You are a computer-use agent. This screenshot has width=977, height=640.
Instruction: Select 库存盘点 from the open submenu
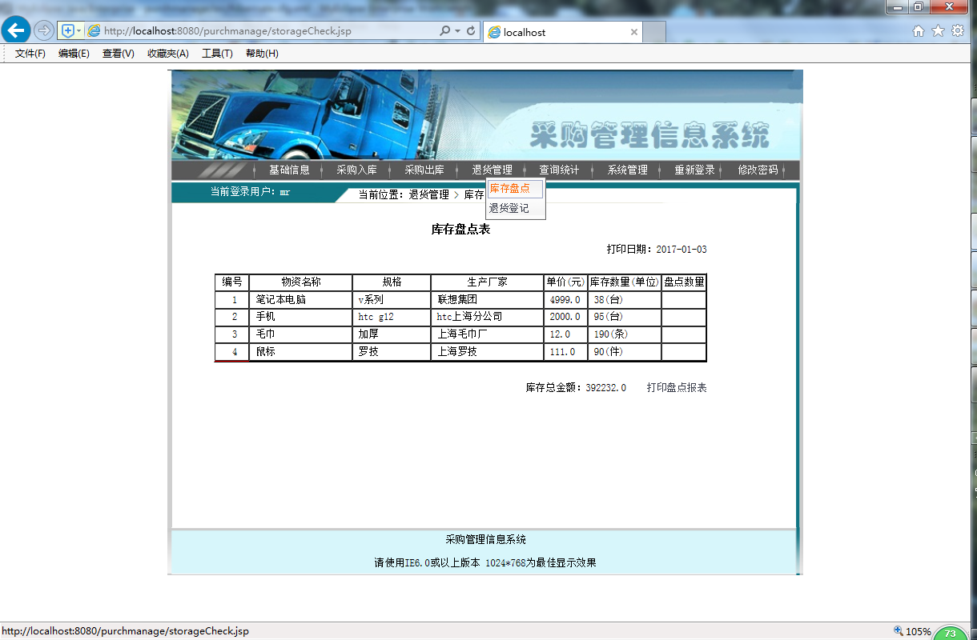[x=510, y=188]
